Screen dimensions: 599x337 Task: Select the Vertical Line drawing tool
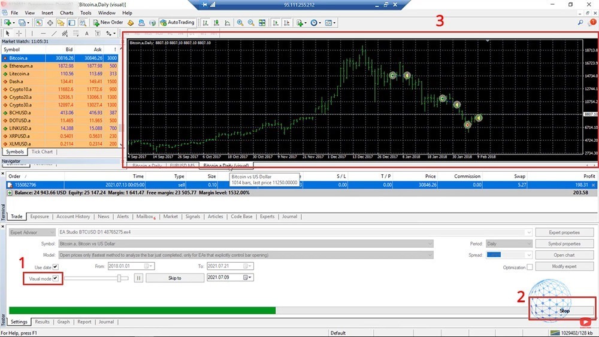(32, 34)
